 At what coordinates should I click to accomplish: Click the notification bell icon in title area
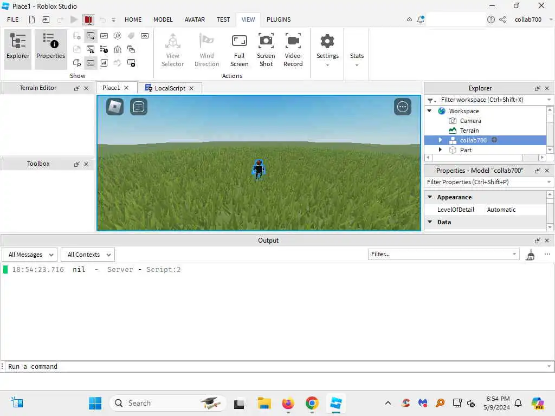pos(421,19)
